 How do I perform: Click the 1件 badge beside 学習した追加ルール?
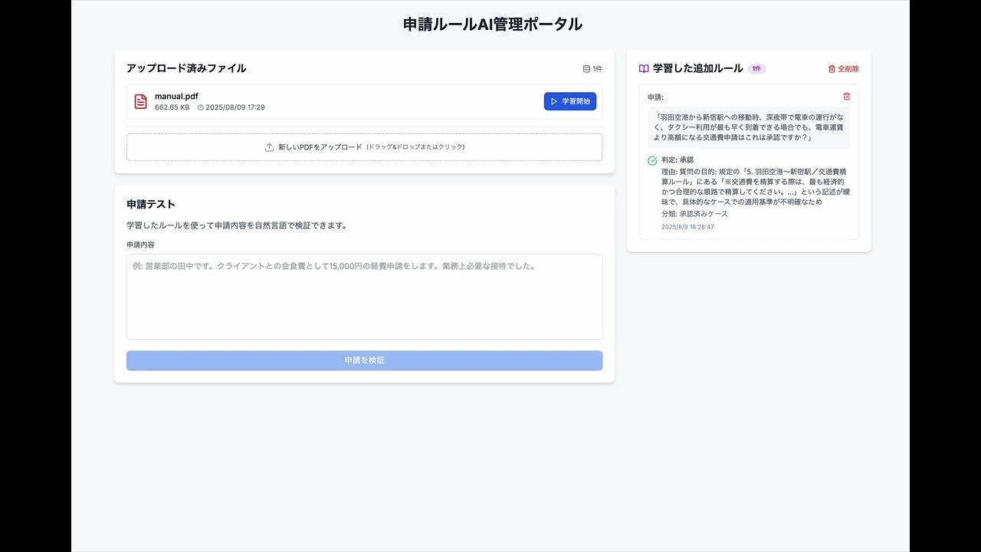point(756,69)
